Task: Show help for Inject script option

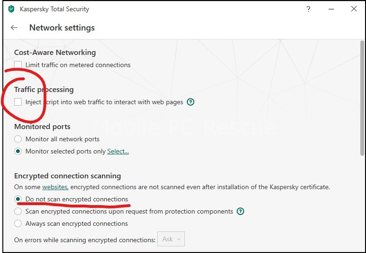Action: 191,102
